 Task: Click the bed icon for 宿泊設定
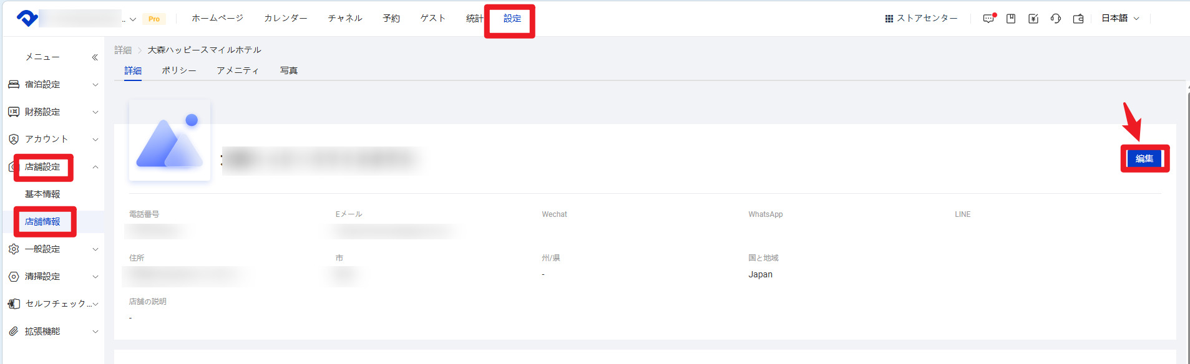tap(14, 84)
